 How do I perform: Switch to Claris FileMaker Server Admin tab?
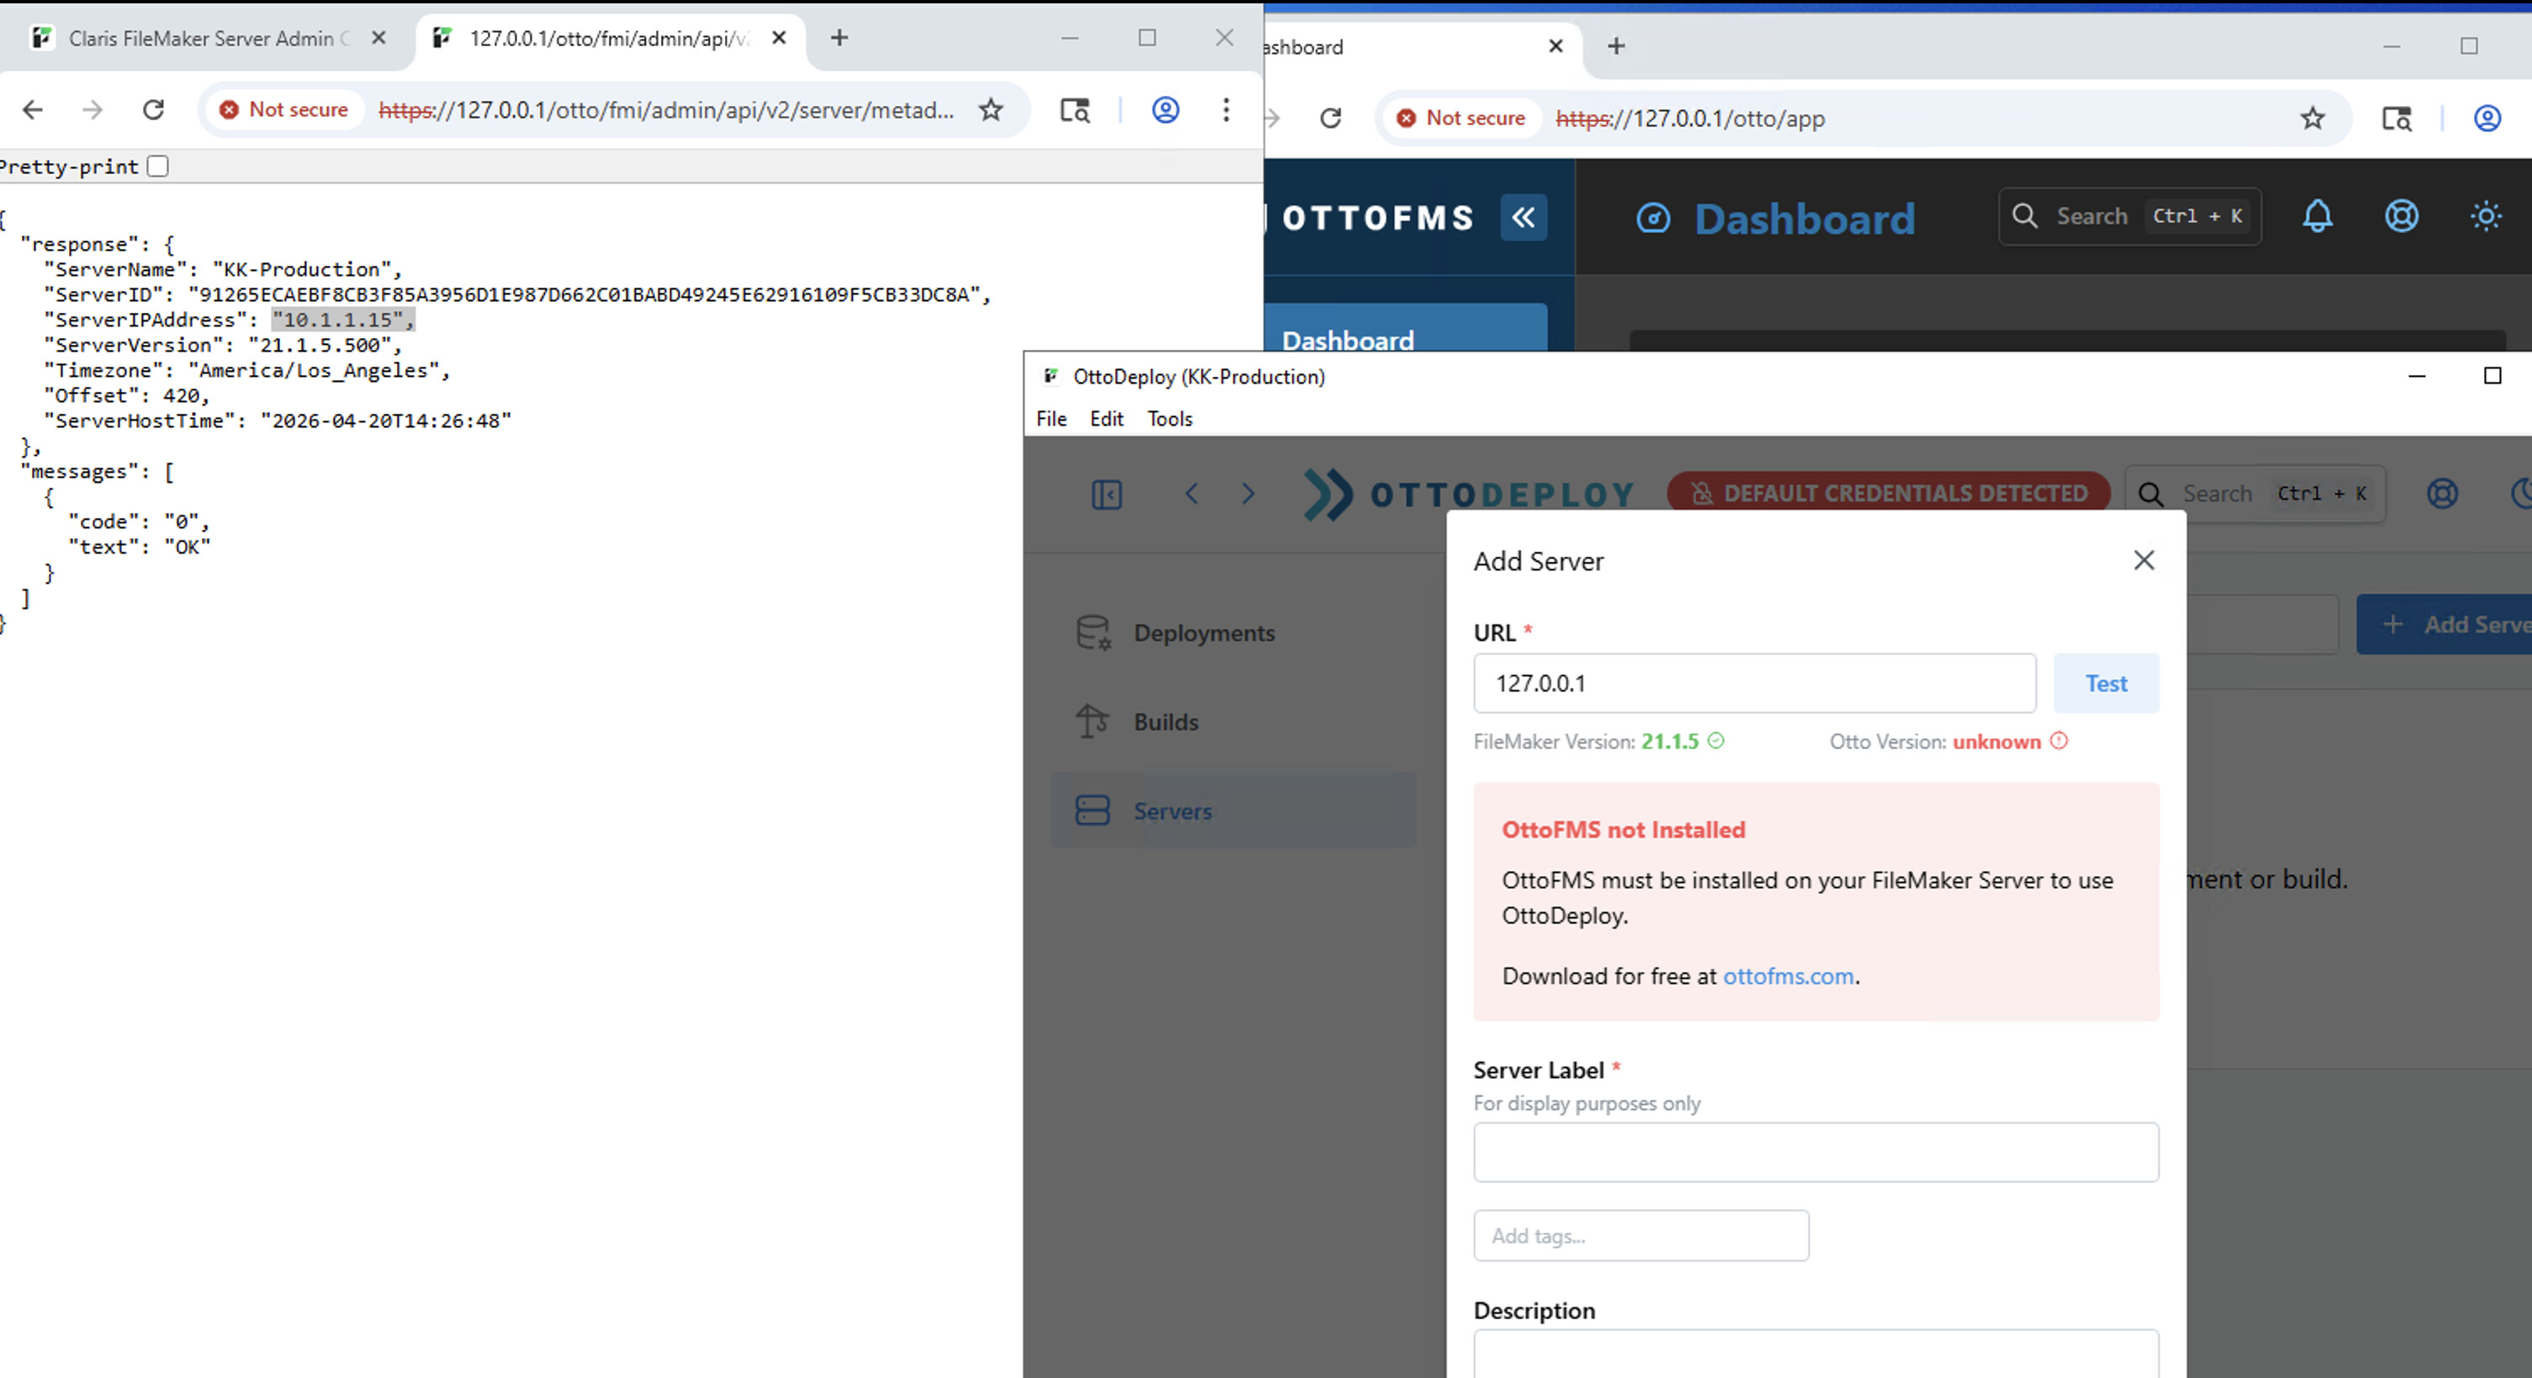pyautogui.click(x=197, y=39)
